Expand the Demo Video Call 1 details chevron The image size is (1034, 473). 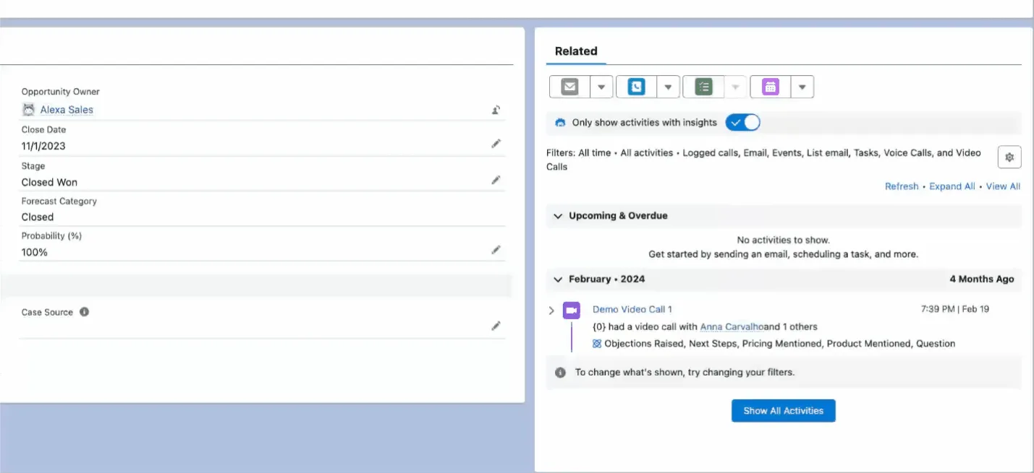[551, 311]
